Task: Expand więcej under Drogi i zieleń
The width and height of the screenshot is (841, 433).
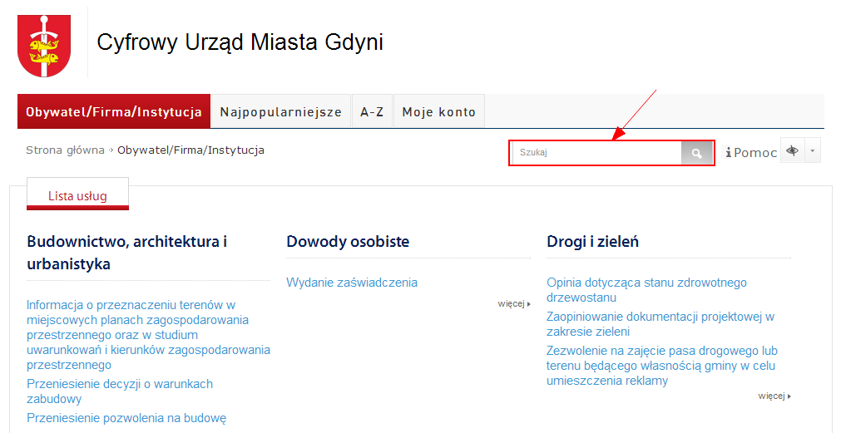Action: pos(774,396)
